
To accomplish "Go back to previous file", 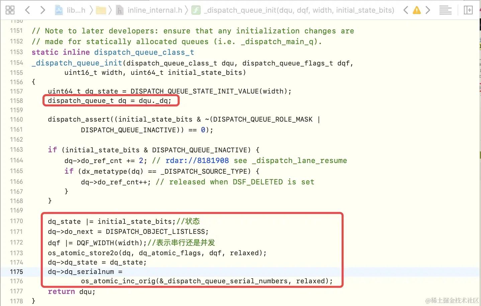I will [x=27, y=10].
